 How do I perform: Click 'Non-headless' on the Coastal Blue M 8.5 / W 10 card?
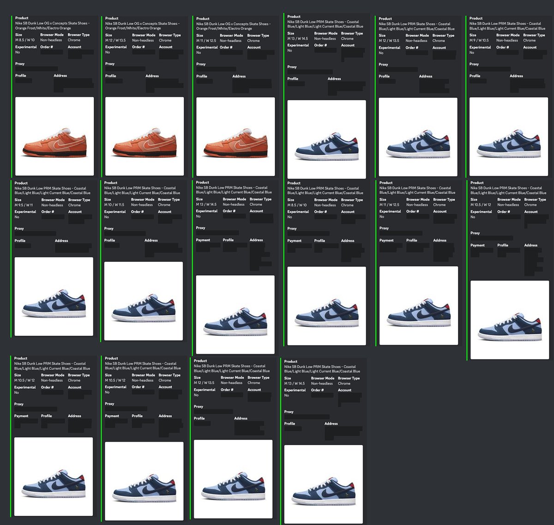(x=325, y=205)
